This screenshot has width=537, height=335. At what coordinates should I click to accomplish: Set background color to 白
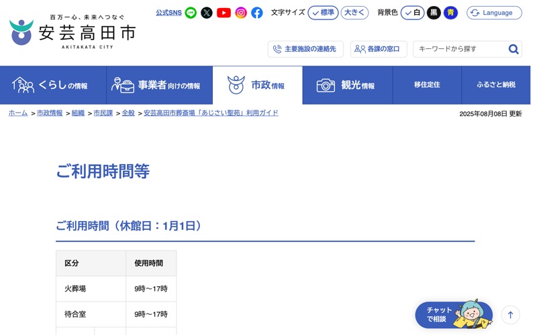[x=412, y=13]
